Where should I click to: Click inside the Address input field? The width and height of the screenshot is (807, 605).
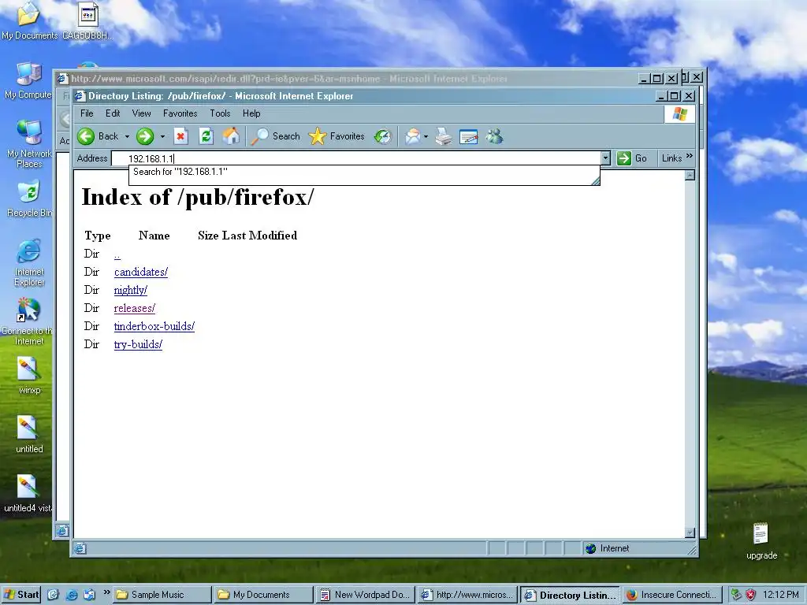pyautogui.click(x=356, y=158)
